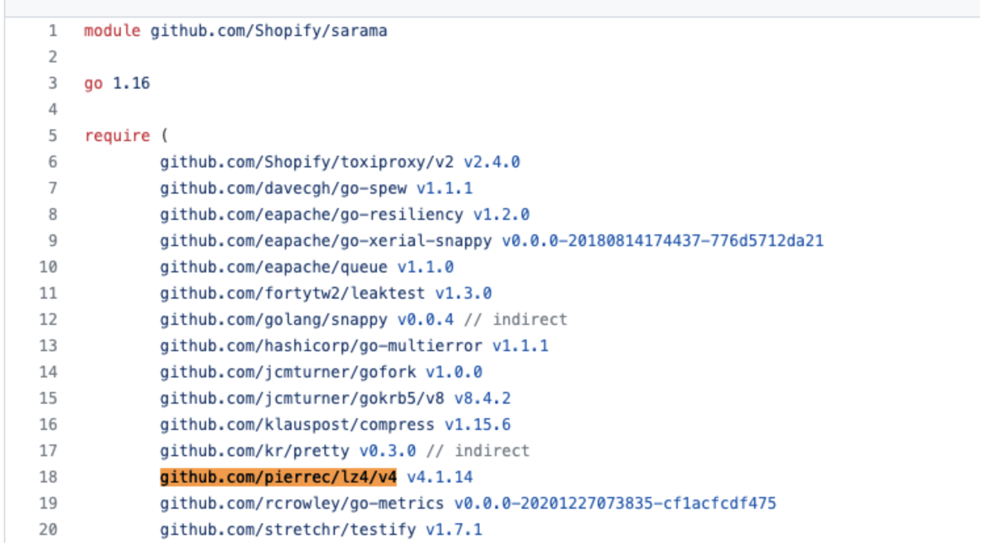Select github.com/hashicorp/go-multierror path

[321, 346]
